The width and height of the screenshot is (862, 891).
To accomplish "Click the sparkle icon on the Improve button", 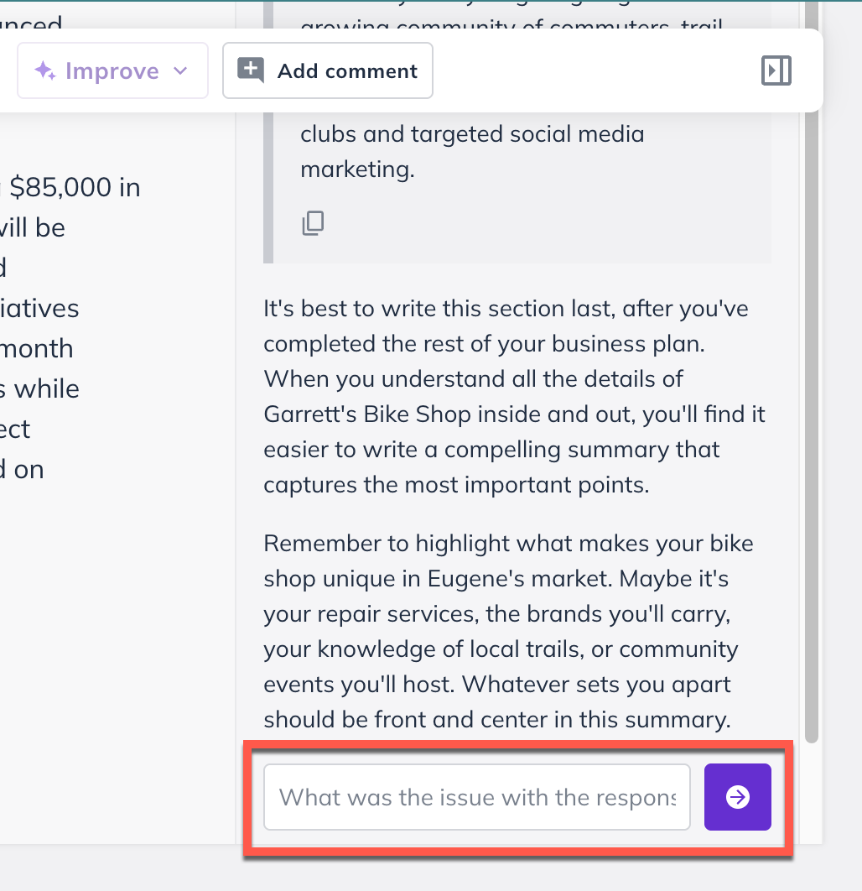I will click(45, 71).
